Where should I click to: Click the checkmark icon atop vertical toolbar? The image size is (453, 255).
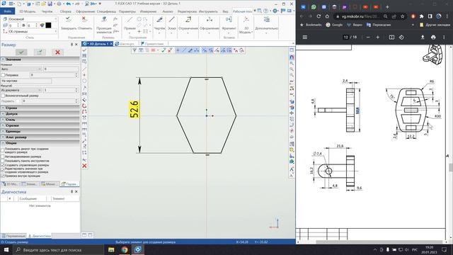pyautogui.click(x=84, y=50)
